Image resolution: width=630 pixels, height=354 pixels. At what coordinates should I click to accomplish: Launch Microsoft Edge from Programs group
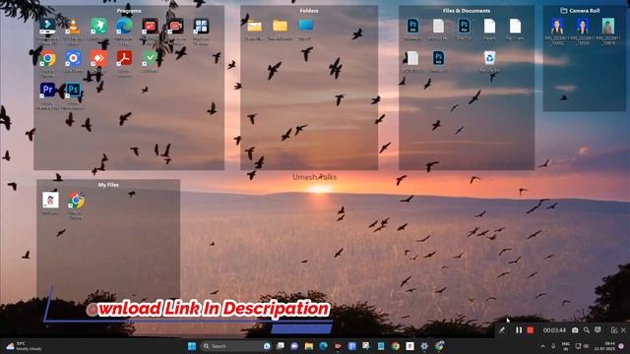point(124,27)
